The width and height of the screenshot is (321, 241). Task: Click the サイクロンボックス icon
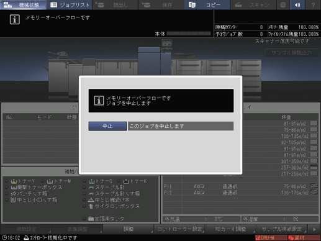coord(91,206)
